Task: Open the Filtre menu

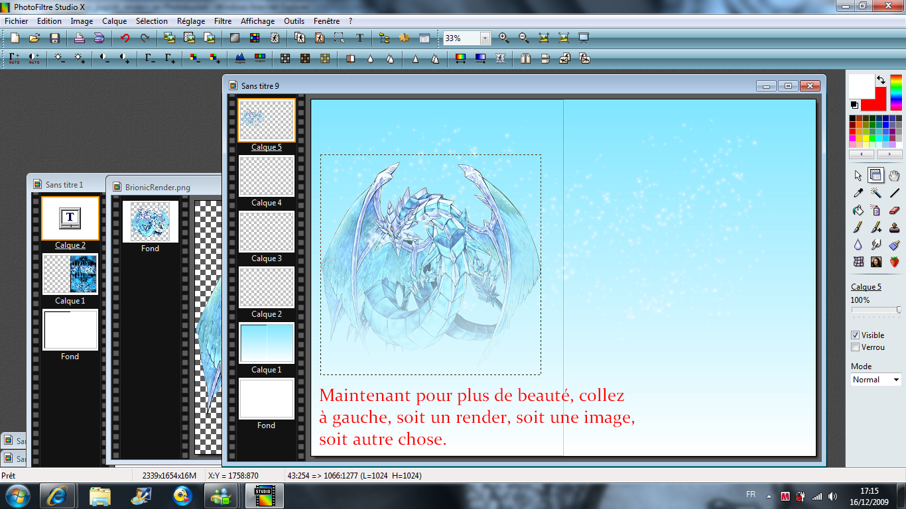Action: coord(223,21)
